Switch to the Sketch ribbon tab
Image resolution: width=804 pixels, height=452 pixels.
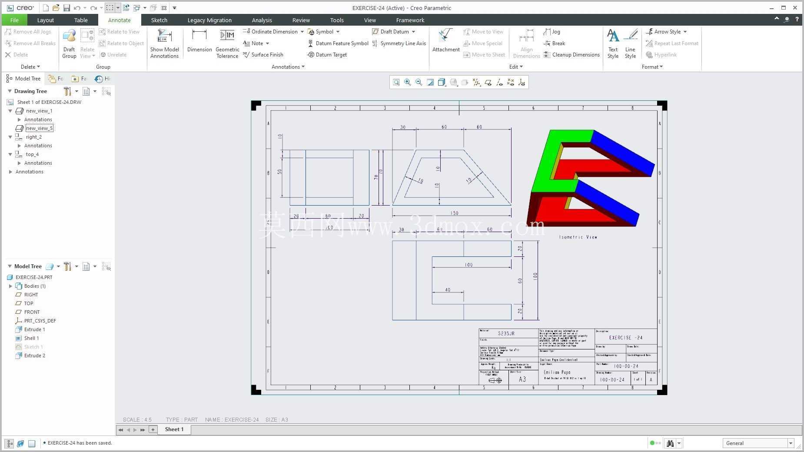tap(159, 20)
